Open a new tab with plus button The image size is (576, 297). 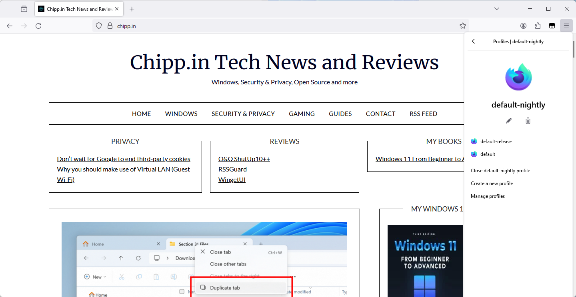(132, 9)
